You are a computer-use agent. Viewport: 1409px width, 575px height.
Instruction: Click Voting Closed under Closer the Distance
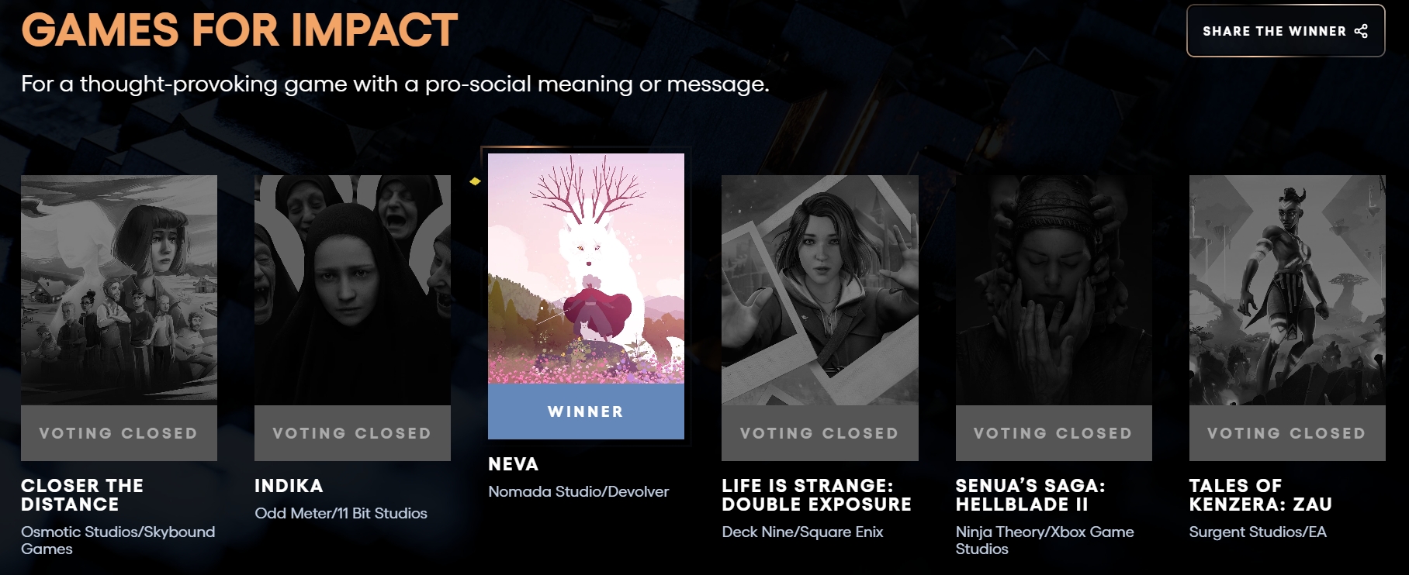coord(119,433)
